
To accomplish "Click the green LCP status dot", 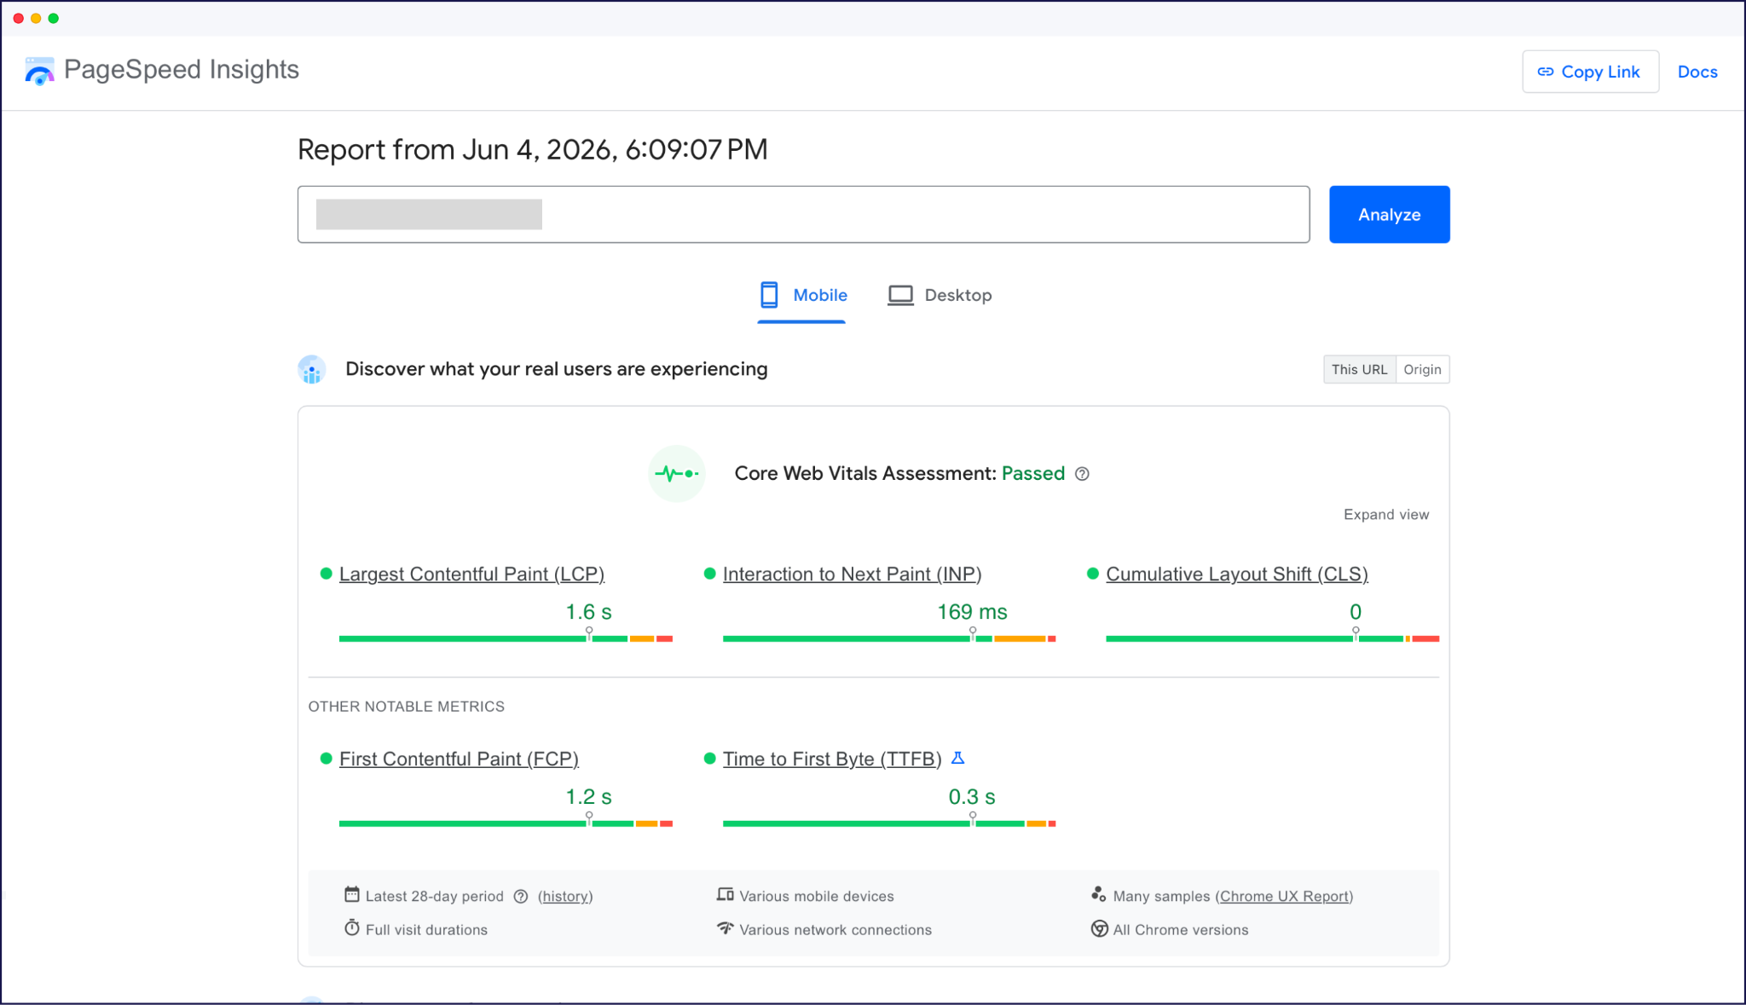I will click(326, 574).
